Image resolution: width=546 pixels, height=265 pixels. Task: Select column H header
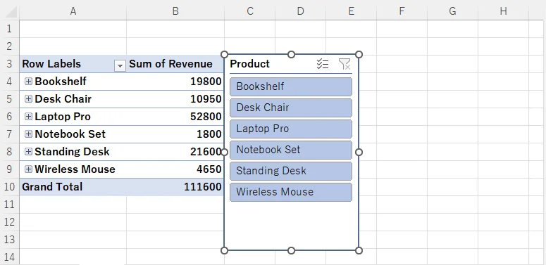(x=503, y=11)
